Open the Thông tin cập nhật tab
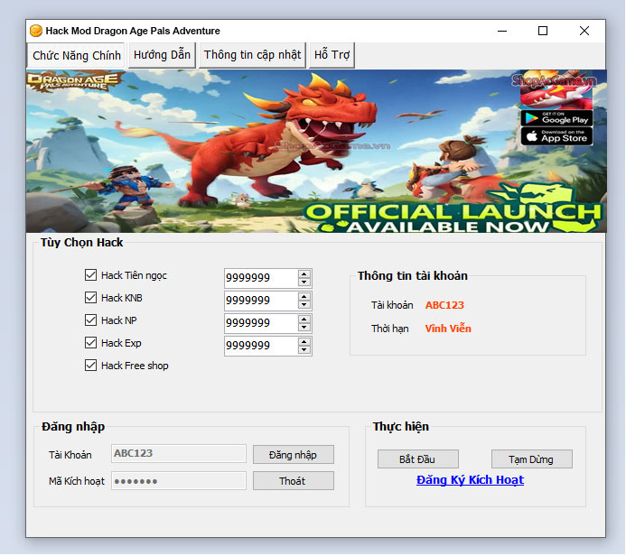The width and height of the screenshot is (626, 556). pos(252,55)
